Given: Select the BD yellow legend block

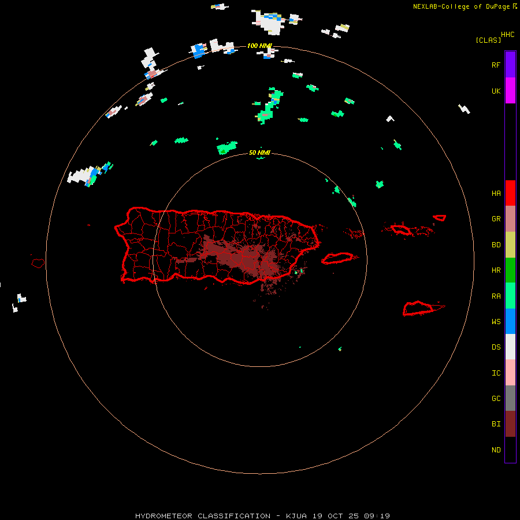Looking at the screenshot, I should tap(510, 244).
